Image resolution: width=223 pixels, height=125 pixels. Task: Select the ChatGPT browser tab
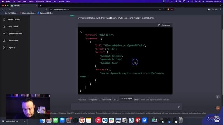(24, 6)
